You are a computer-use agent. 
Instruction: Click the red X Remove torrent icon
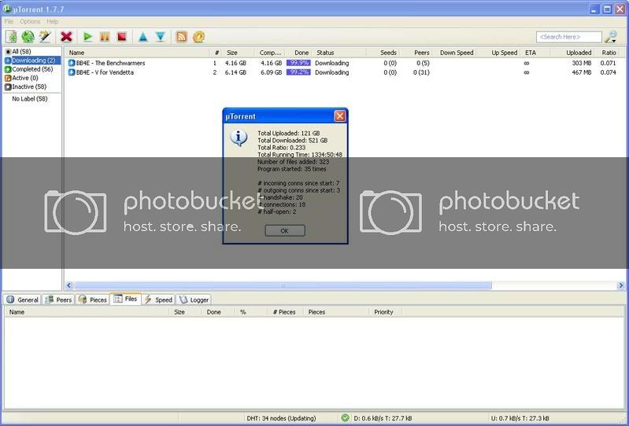pyautogui.click(x=67, y=37)
